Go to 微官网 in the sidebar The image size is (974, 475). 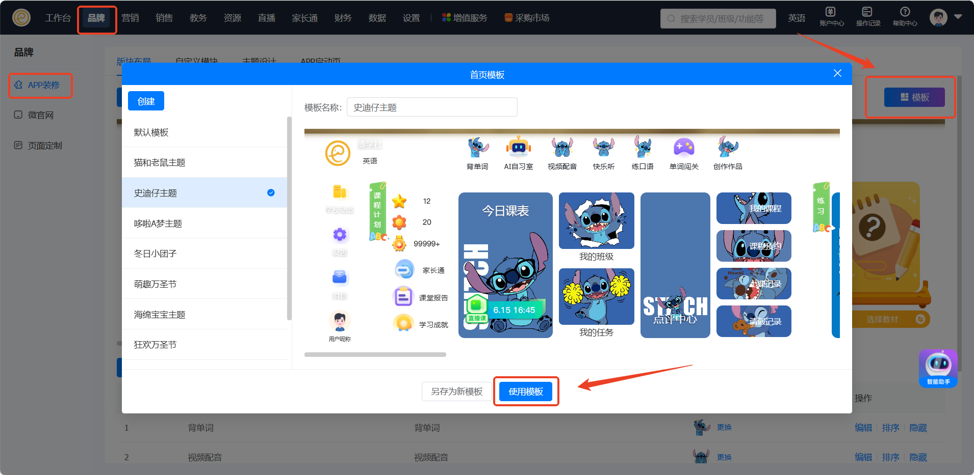click(x=40, y=115)
